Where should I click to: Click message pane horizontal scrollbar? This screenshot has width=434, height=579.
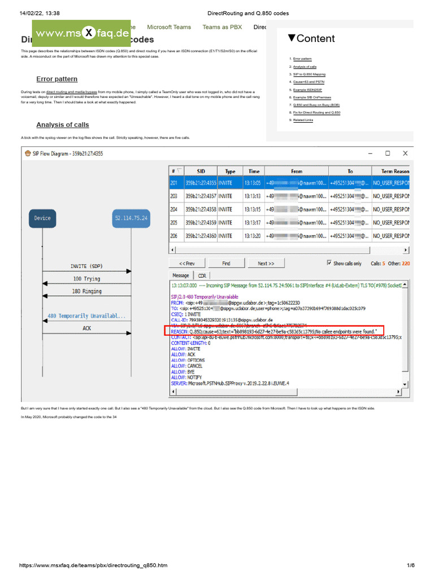237,392
